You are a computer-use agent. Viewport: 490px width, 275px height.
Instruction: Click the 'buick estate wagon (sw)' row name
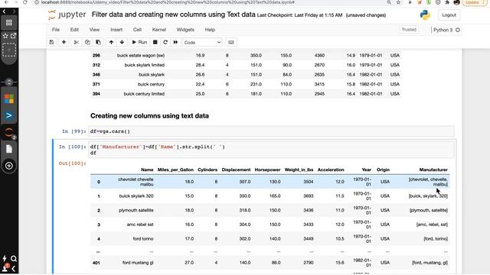pyautogui.click(x=141, y=55)
